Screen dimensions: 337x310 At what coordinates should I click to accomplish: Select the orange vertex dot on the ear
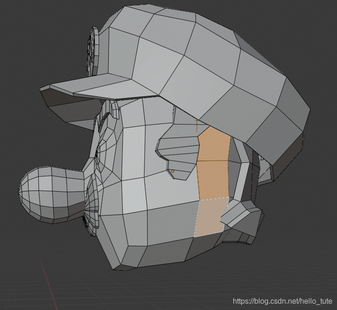(x=173, y=171)
